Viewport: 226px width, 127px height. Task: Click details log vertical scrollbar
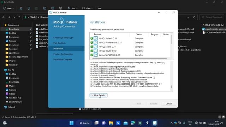click(172, 87)
